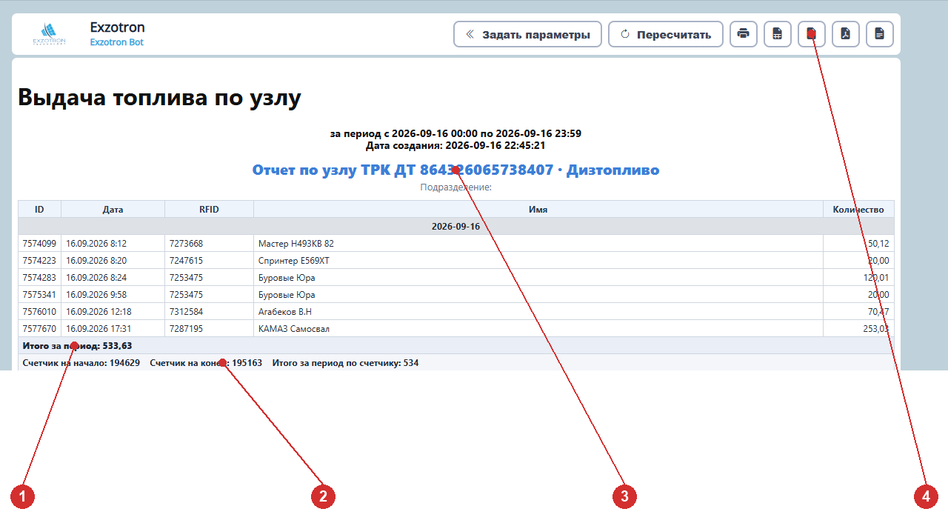Click Счетчик на конец: 195163 text
This screenshot has width=948, height=526.
click(206, 363)
